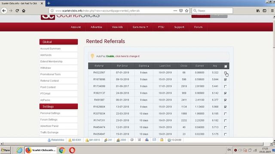Save page to Pocket icon
The image size is (275, 154).
point(181,11)
